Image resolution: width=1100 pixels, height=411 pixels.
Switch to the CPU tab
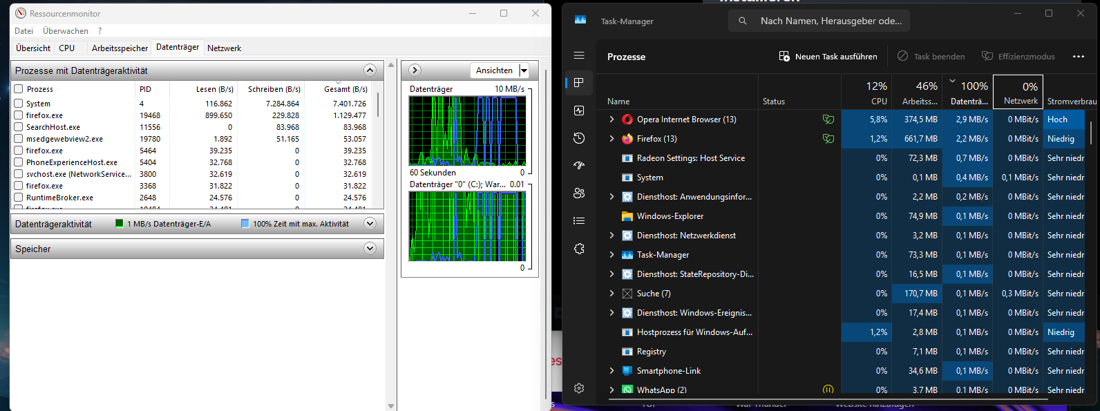(67, 48)
